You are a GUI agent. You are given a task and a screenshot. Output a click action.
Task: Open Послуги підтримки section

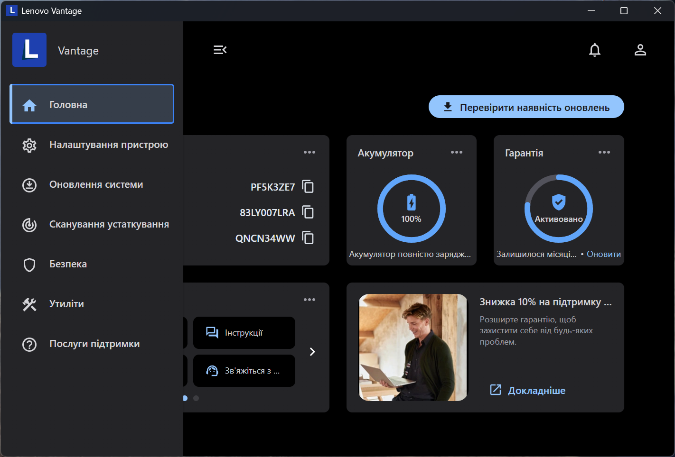pos(92,344)
